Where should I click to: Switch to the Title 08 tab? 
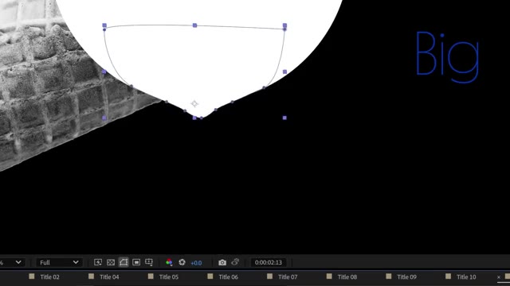coord(347,277)
